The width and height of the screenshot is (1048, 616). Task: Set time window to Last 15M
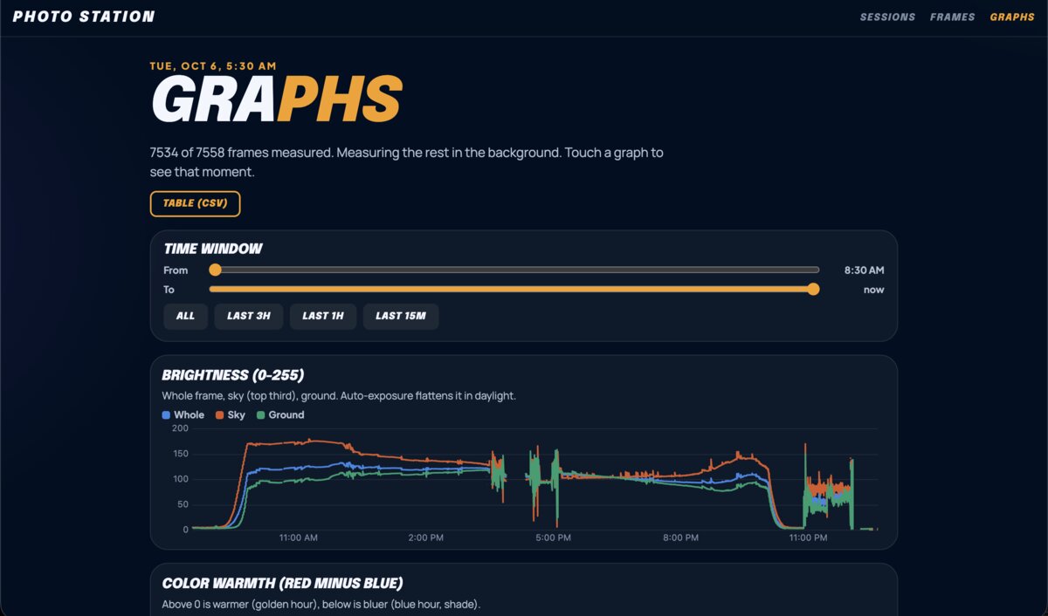pyautogui.click(x=401, y=316)
